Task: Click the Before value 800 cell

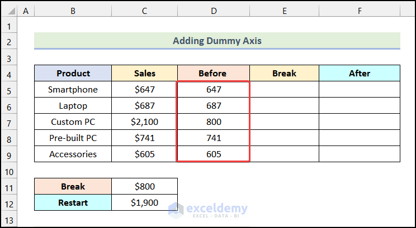Action: coord(213,122)
